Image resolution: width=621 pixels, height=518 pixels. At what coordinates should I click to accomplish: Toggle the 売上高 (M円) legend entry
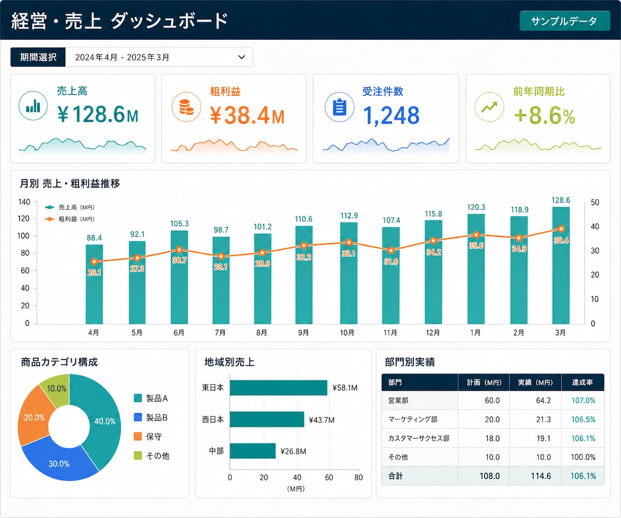coord(70,208)
